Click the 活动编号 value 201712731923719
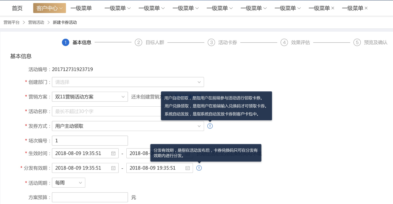This screenshot has height=204, width=393. click(x=73, y=69)
